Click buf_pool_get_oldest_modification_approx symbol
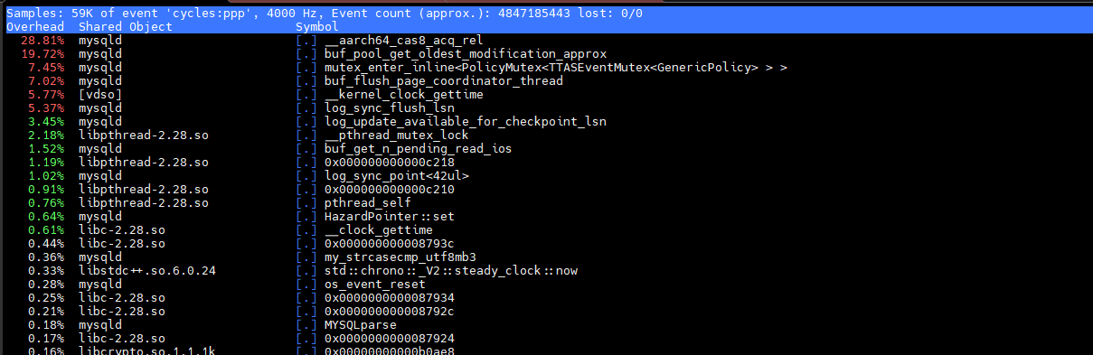 tap(465, 54)
